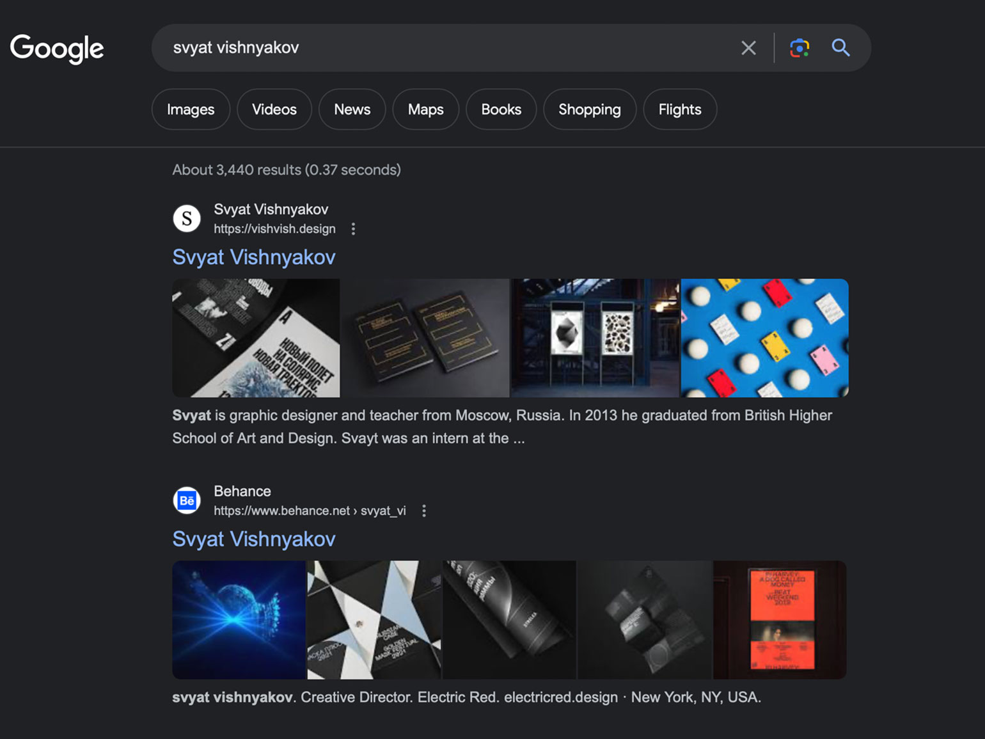Open the blue ping-pong balls thumbnail
The width and height of the screenshot is (985, 739).
point(764,338)
